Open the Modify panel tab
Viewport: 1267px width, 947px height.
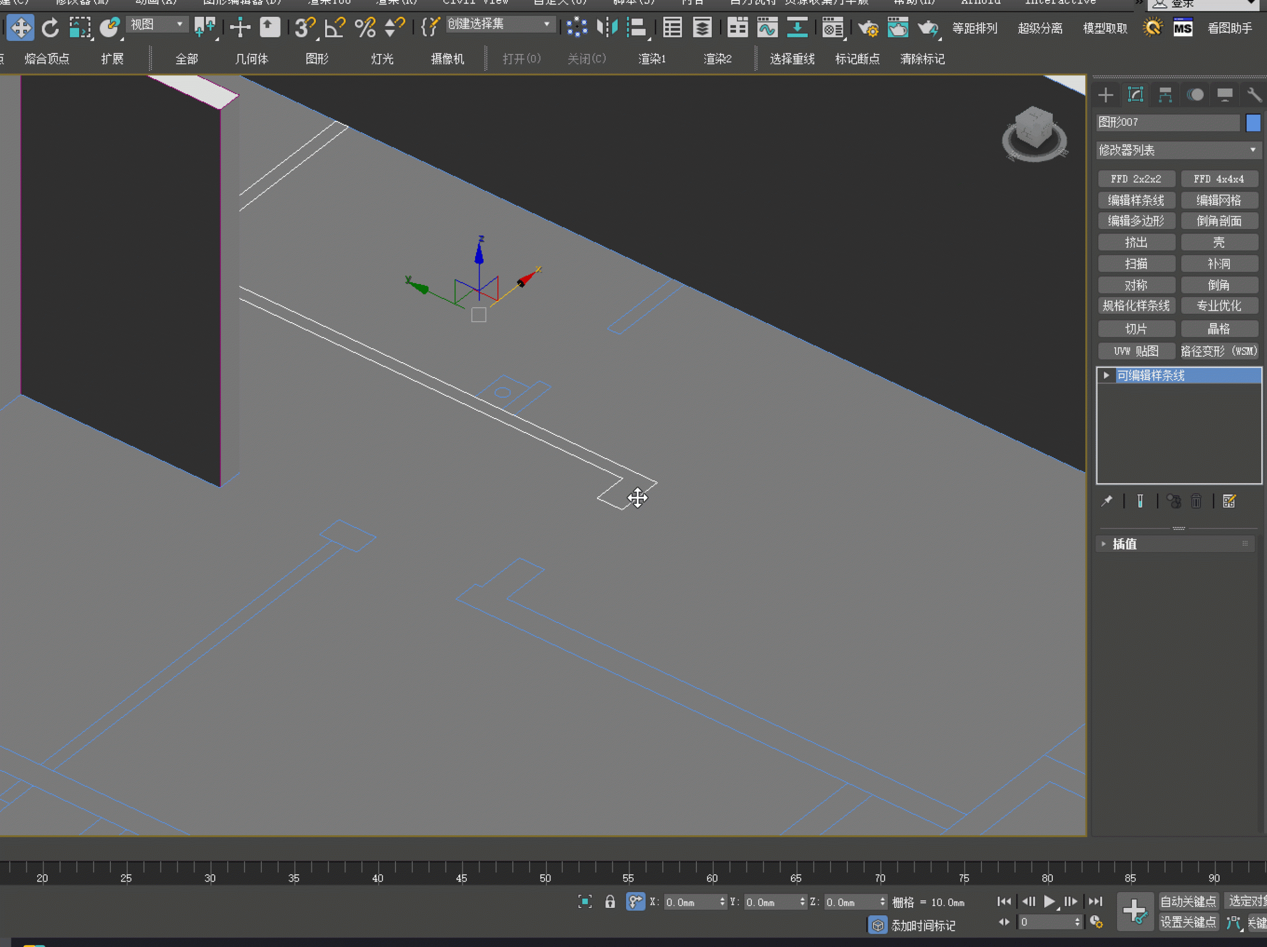click(1135, 95)
